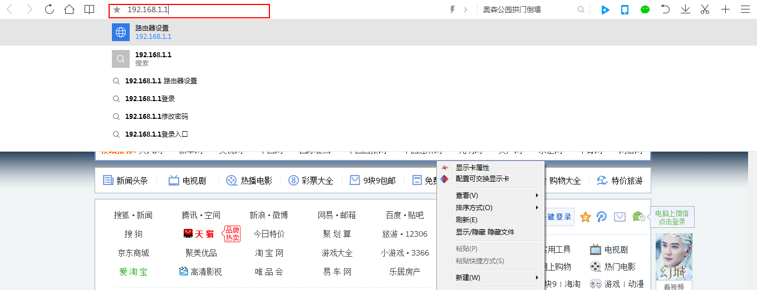
Task: Click the magnifier in the search box
Action: point(581,9)
